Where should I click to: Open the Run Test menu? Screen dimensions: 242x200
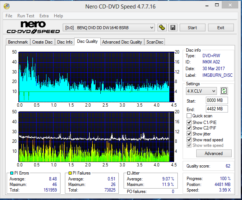coord(26,16)
